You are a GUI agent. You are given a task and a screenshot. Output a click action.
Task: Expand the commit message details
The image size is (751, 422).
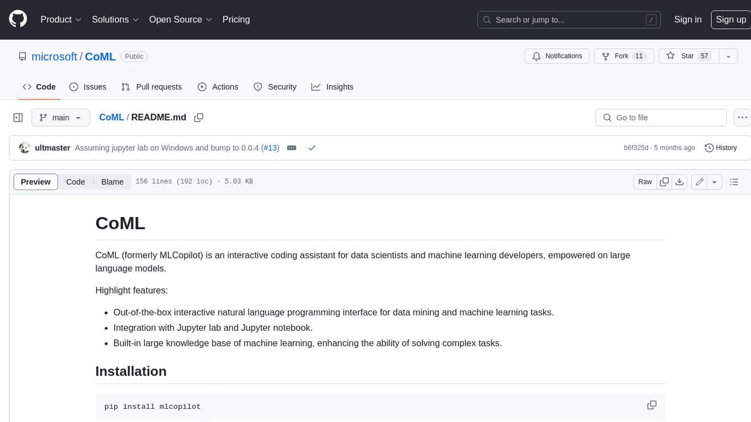coord(292,148)
